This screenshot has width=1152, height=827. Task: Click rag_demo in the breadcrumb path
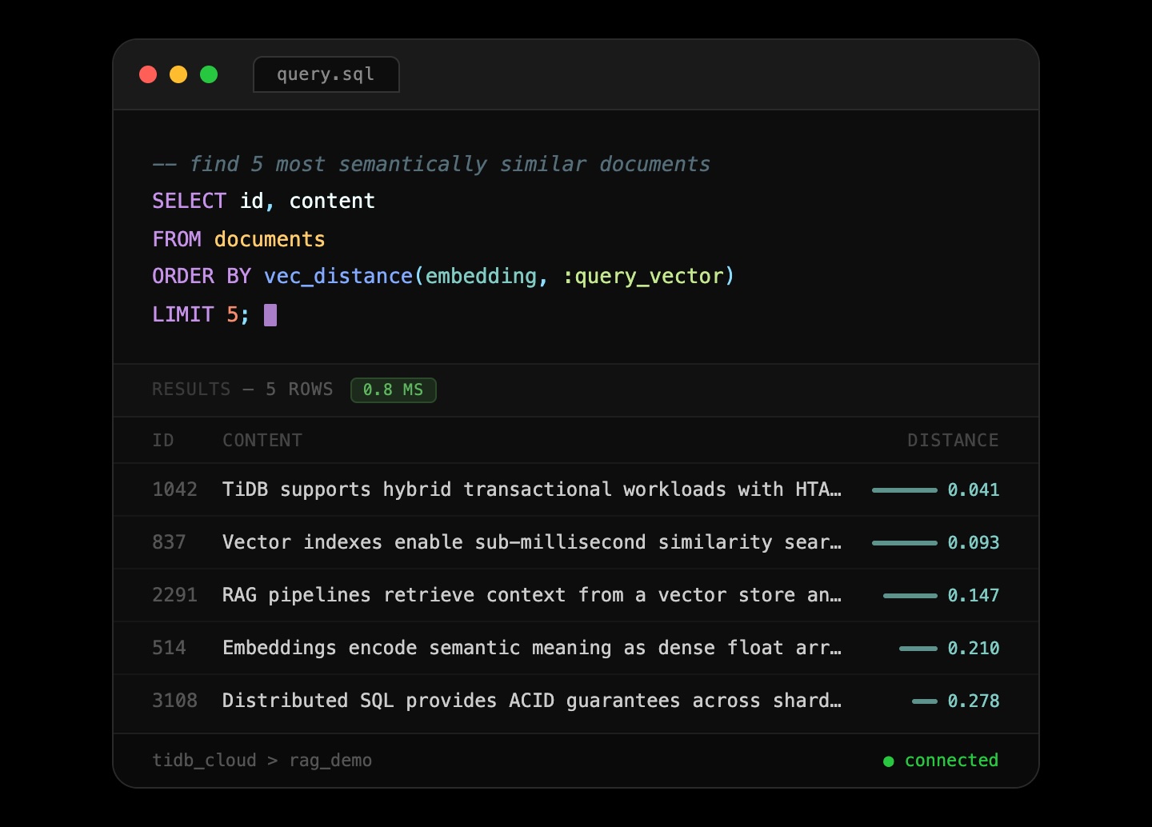coord(330,761)
